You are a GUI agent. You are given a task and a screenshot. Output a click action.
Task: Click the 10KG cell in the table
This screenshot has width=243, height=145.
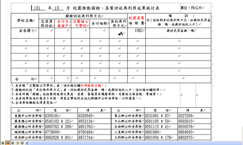(137, 33)
